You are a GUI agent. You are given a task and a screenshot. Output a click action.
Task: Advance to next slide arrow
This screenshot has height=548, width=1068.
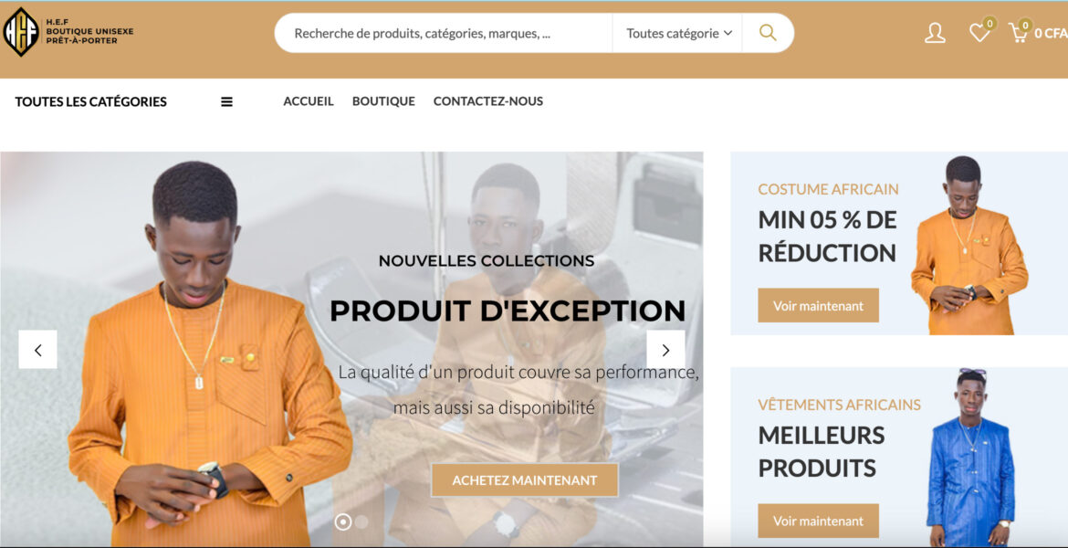click(665, 350)
